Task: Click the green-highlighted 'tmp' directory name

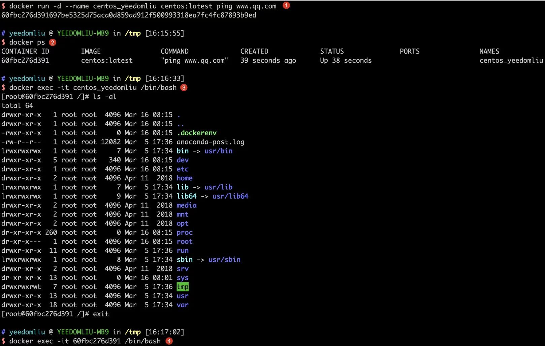Action: coord(183,287)
